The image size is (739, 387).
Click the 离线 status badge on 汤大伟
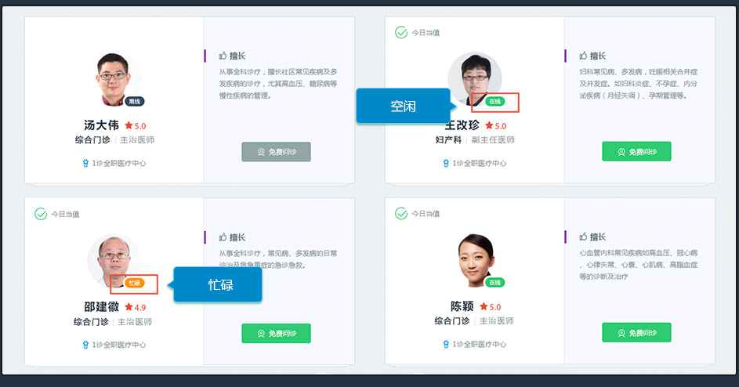[x=135, y=101]
